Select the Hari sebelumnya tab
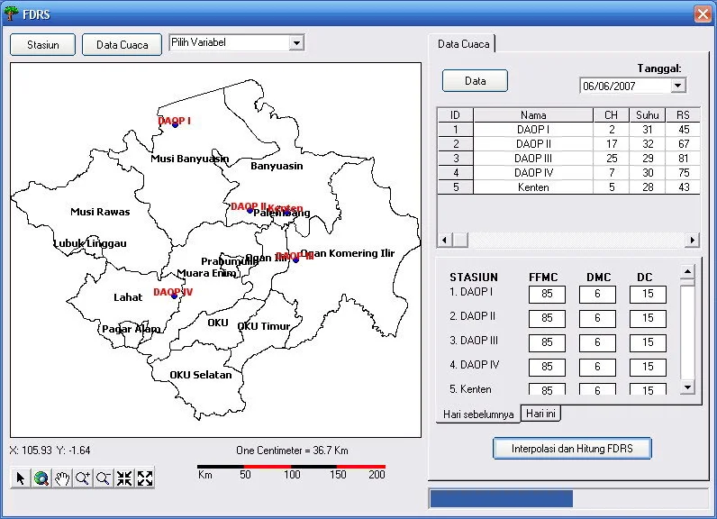 [478, 414]
